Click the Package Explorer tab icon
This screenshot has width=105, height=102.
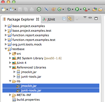tap(4, 19)
